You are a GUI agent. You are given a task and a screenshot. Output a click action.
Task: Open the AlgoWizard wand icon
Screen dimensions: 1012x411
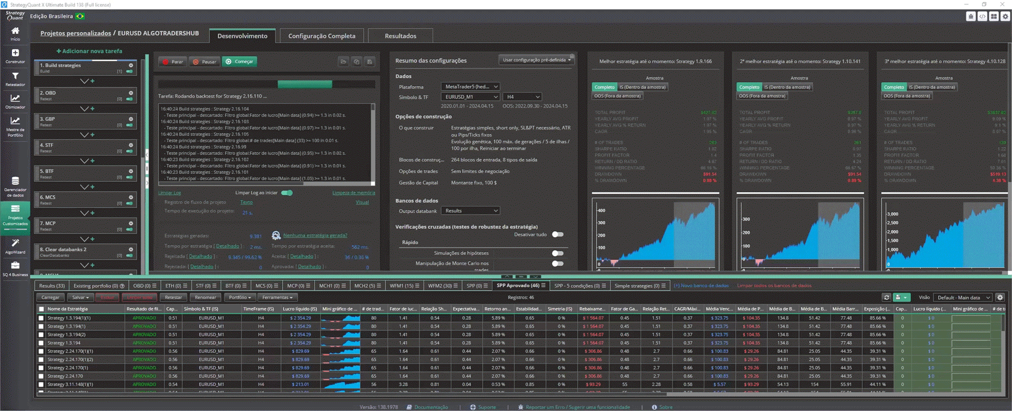pos(15,243)
